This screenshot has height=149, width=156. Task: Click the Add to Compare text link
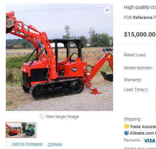(x=27, y=144)
